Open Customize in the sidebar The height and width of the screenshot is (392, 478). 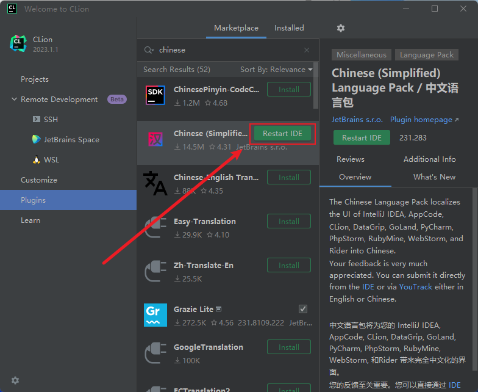tap(39, 180)
